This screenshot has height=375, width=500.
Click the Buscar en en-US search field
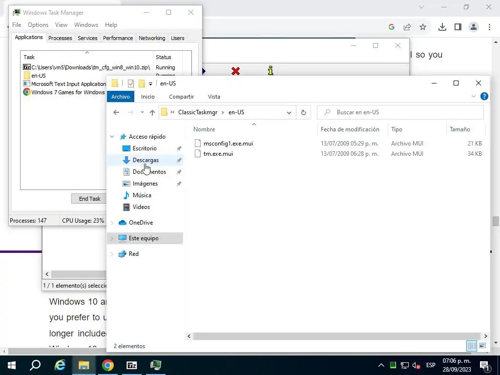point(400,112)
